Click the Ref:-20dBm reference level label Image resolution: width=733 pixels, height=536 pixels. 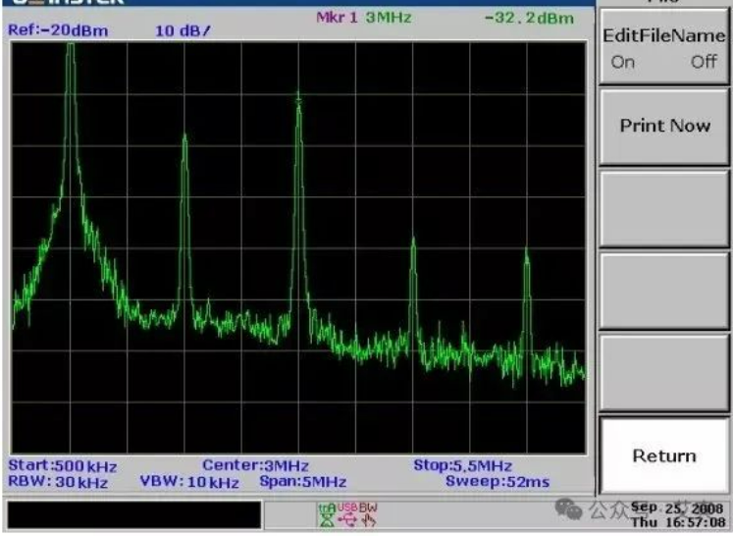pos(57,30)
